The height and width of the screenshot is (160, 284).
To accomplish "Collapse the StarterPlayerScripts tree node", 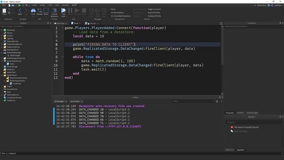I will tap(5, 81).
